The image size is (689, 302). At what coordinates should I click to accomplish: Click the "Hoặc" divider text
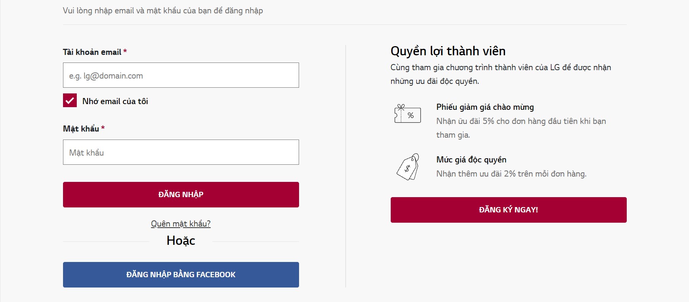pos(181,241)
